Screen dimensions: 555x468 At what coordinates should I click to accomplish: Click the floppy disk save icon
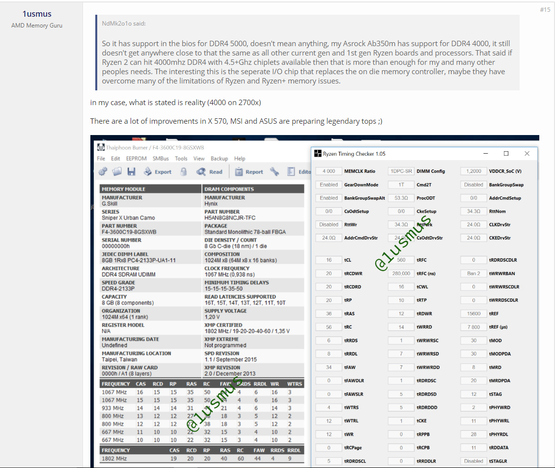point(131,172)
